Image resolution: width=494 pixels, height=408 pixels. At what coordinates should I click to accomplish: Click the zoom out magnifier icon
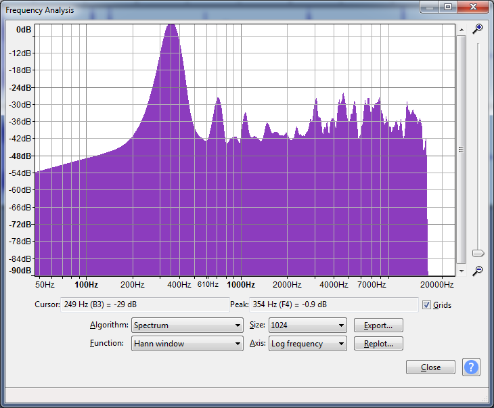click(x=478, y=271)
